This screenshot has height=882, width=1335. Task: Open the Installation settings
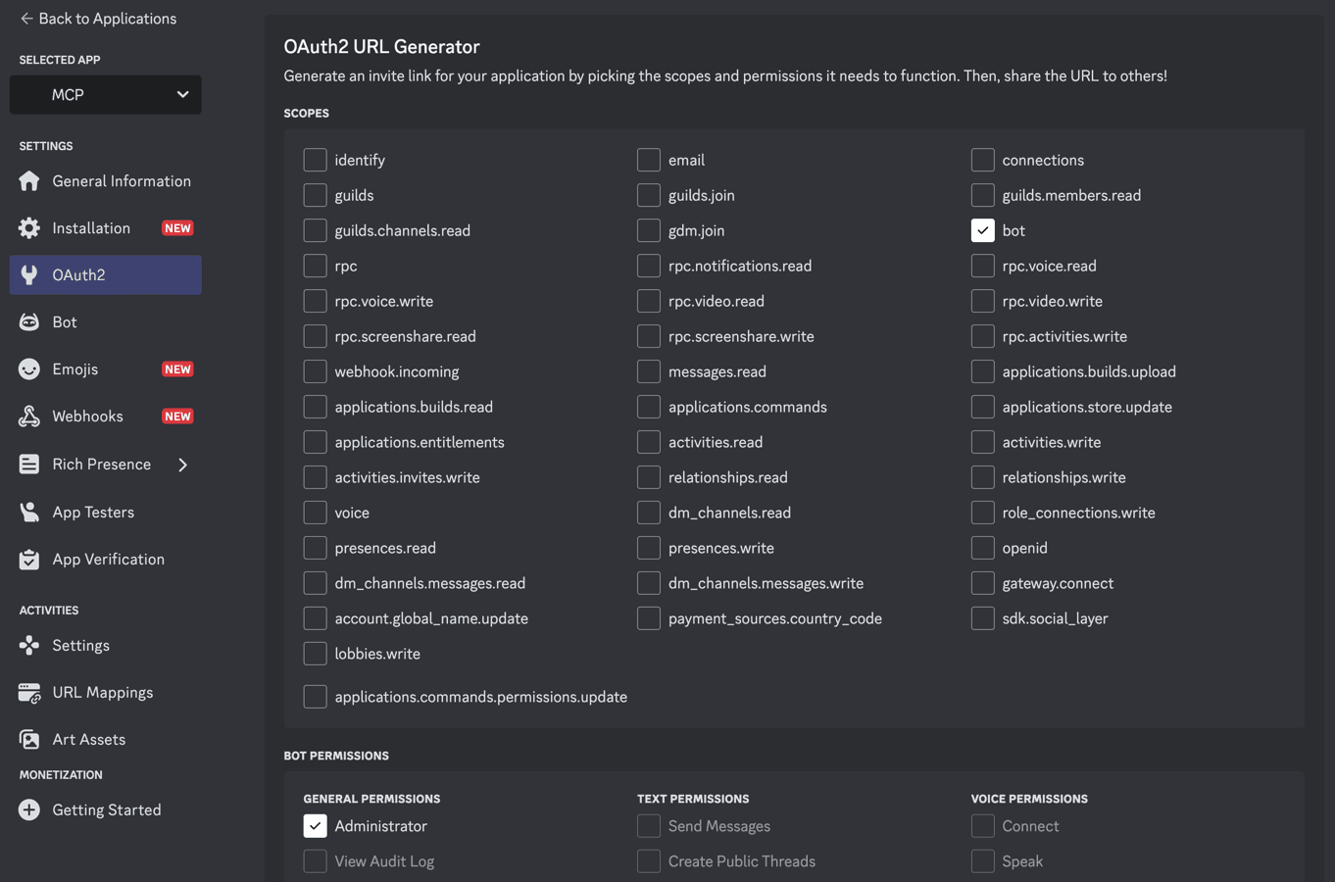point(93,227)
